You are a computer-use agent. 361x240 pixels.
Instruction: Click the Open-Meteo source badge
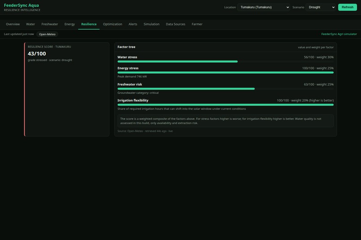tap(47, 34)
